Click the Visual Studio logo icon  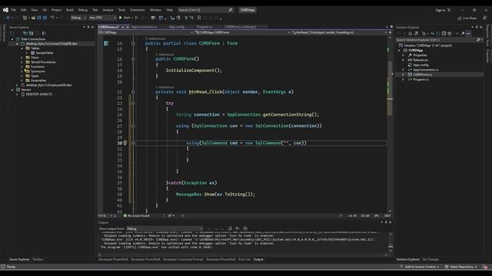(5, 10)
